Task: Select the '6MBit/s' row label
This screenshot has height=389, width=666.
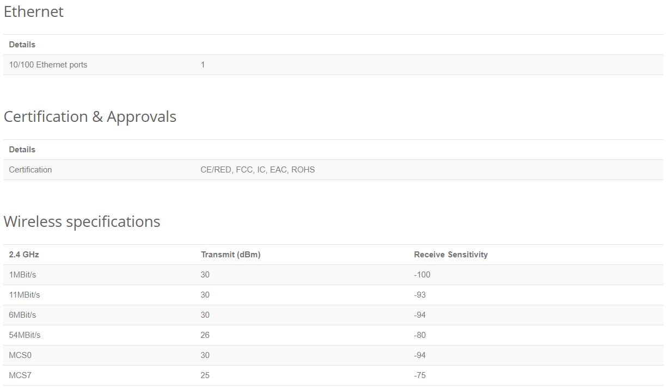Action: tap(22, 315)
